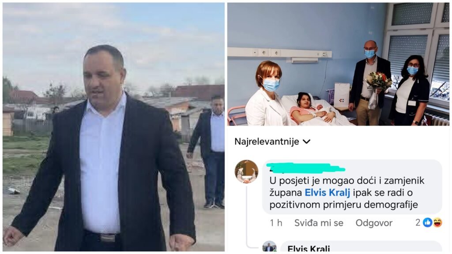452x254 pixels.
Task: Click the chevron arrow beside Najrelevantnije
Action: coord(306,142)
